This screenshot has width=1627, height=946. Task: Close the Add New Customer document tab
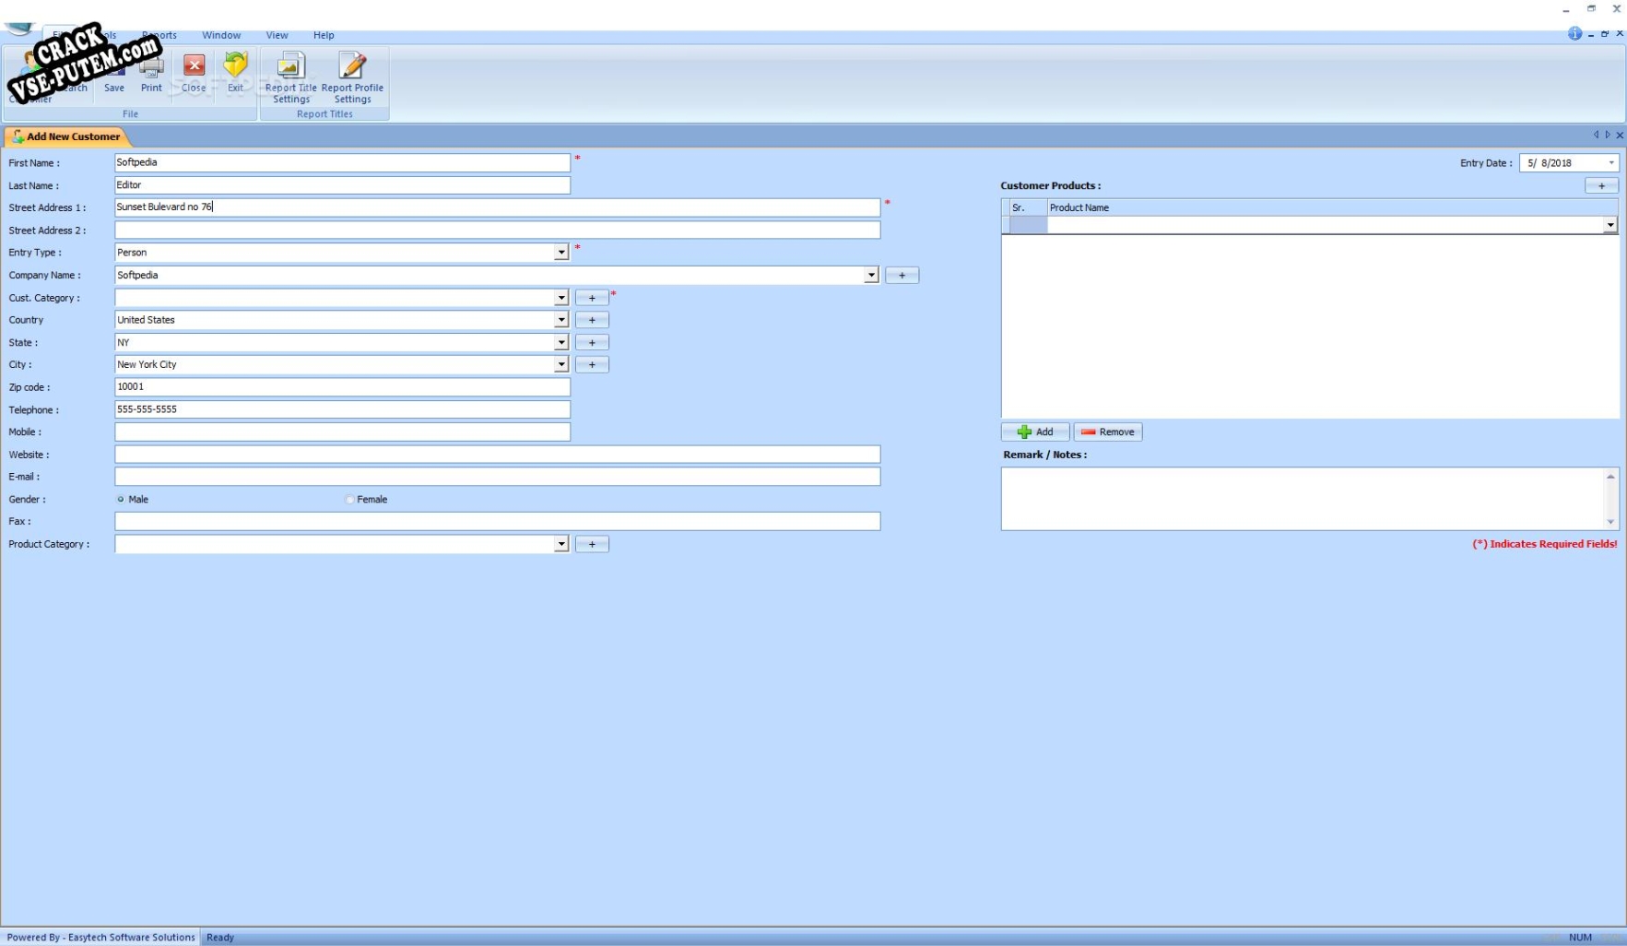pos(1620,135)
